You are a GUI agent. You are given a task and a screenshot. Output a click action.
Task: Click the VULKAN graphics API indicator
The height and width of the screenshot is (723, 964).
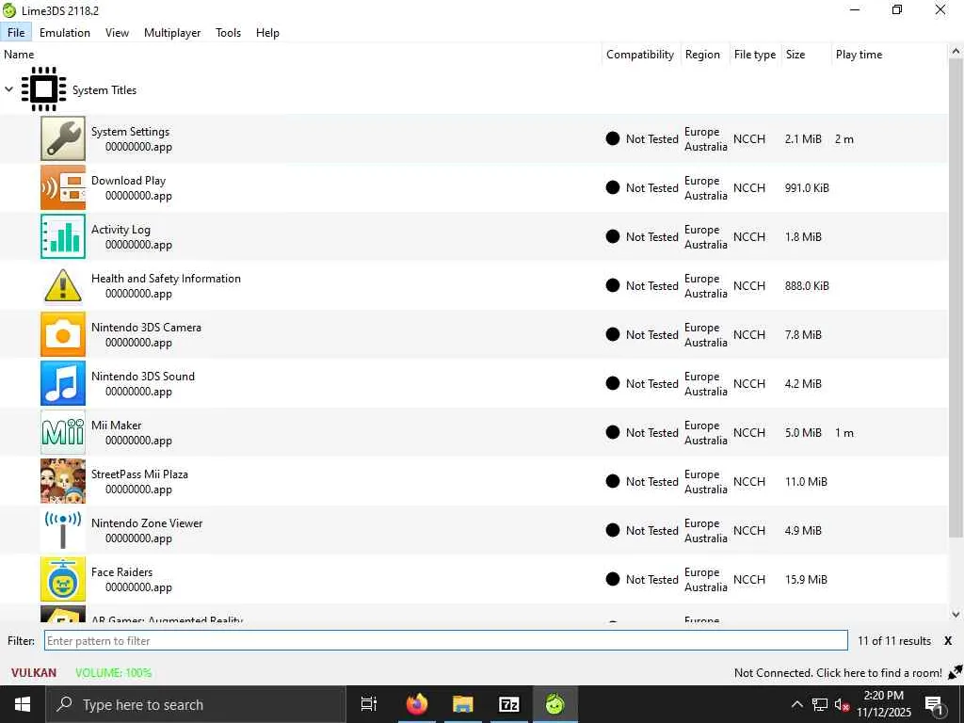point(34,672)
